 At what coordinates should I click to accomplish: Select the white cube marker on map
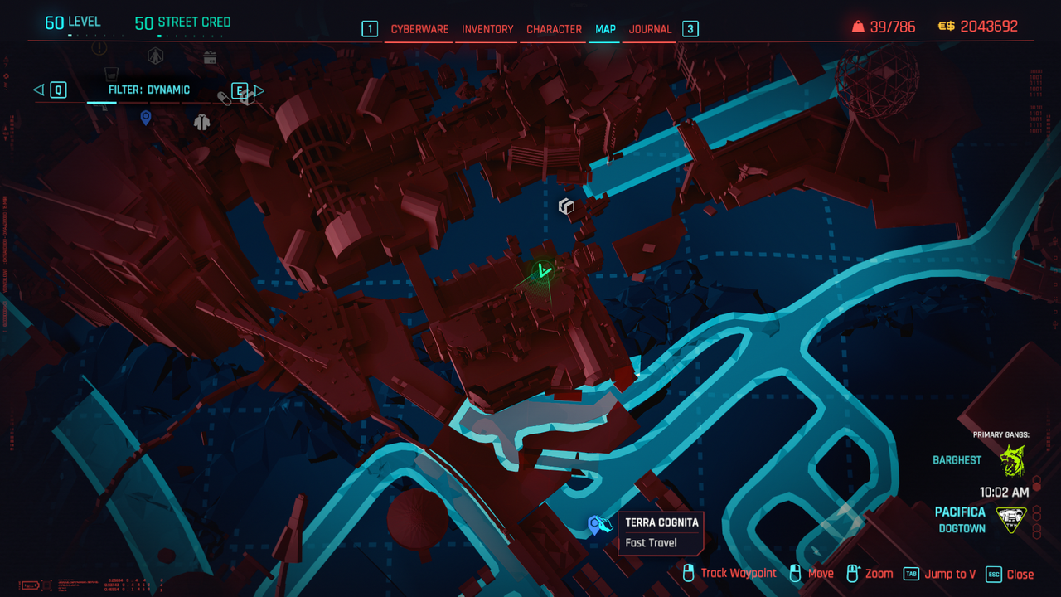click(566, 206)
